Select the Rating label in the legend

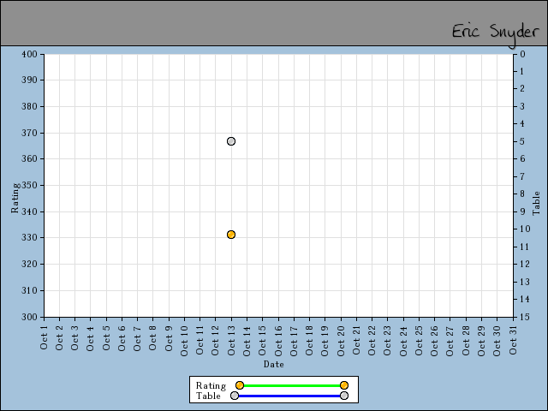[211, 385]
